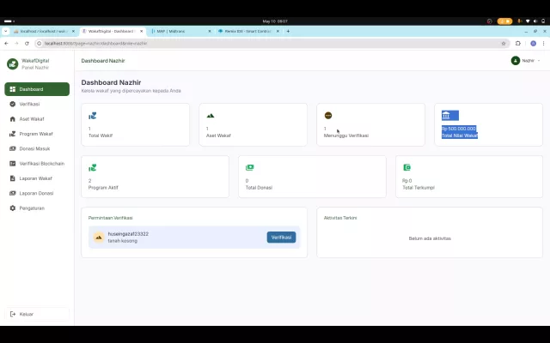Viewport: 550px width, 343px height.
Task: Open the browser extensions icon
Action: [x=518, y=44]
